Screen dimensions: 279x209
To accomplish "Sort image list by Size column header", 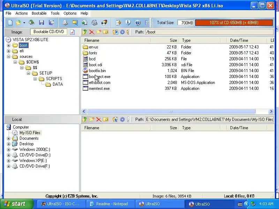I will click(165, 40).
